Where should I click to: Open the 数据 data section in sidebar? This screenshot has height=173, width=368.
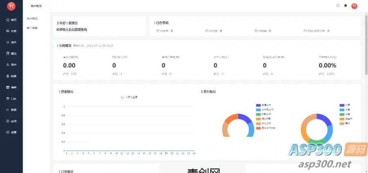coord(11,110)
